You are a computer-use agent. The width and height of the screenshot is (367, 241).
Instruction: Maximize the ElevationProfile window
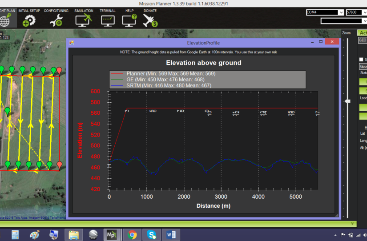[321, 42]
